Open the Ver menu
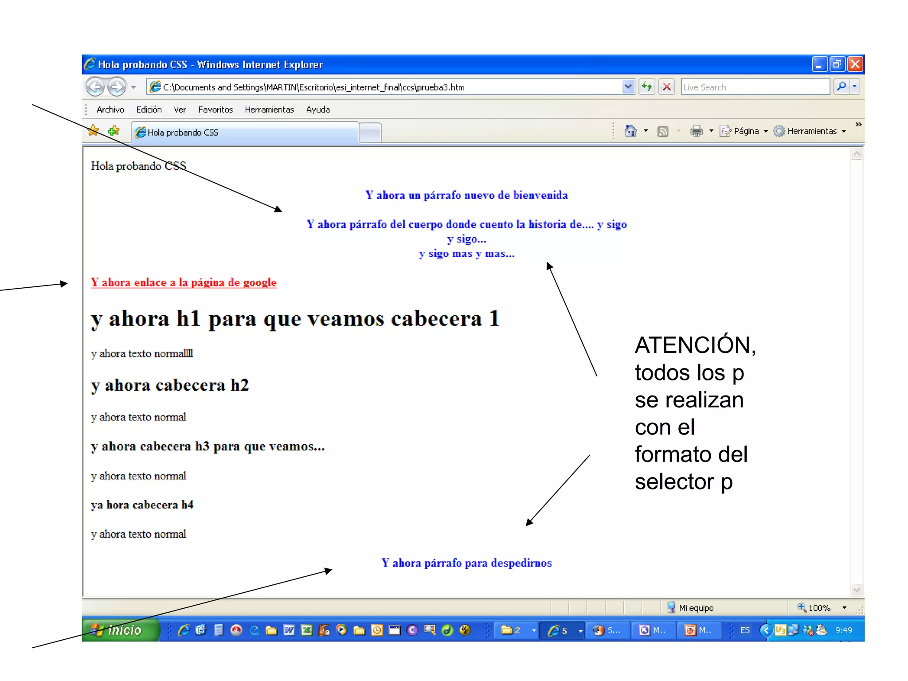Viewport: 908px width, 681px height. click(180, 110)
